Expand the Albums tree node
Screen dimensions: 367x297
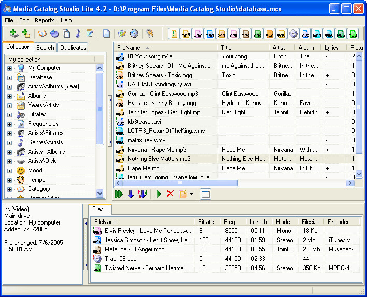tap(10, 96)
